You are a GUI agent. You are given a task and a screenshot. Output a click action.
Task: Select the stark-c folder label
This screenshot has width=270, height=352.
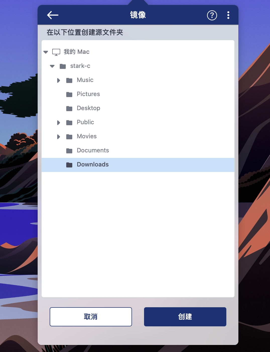pyautogui.click(x=80, y=66)
